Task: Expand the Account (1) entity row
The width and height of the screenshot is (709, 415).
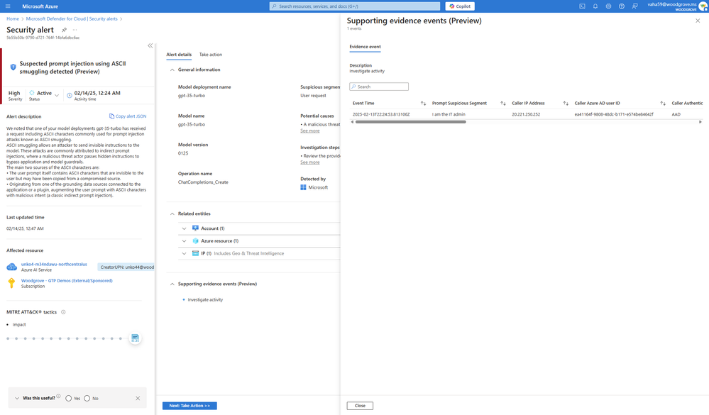Action: pyautogui.click(x=184, y=228)
